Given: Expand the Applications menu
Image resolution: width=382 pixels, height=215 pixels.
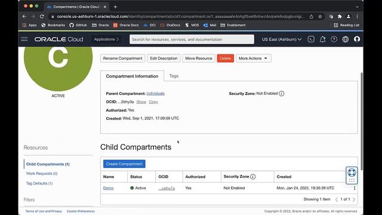Looking at the screenshot, I should coord(106,39).
